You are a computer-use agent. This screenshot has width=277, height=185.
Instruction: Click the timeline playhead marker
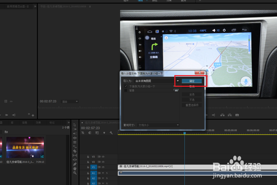coord(184,133)
